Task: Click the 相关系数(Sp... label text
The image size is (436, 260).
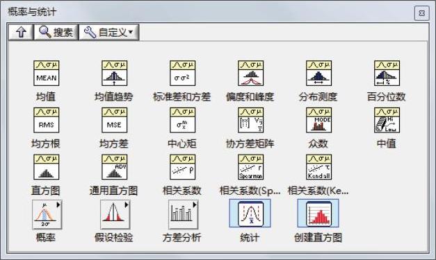Action: point(250,191)
